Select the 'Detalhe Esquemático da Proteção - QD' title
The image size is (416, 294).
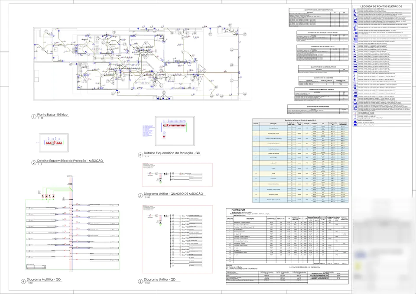[x=172, y=153]
